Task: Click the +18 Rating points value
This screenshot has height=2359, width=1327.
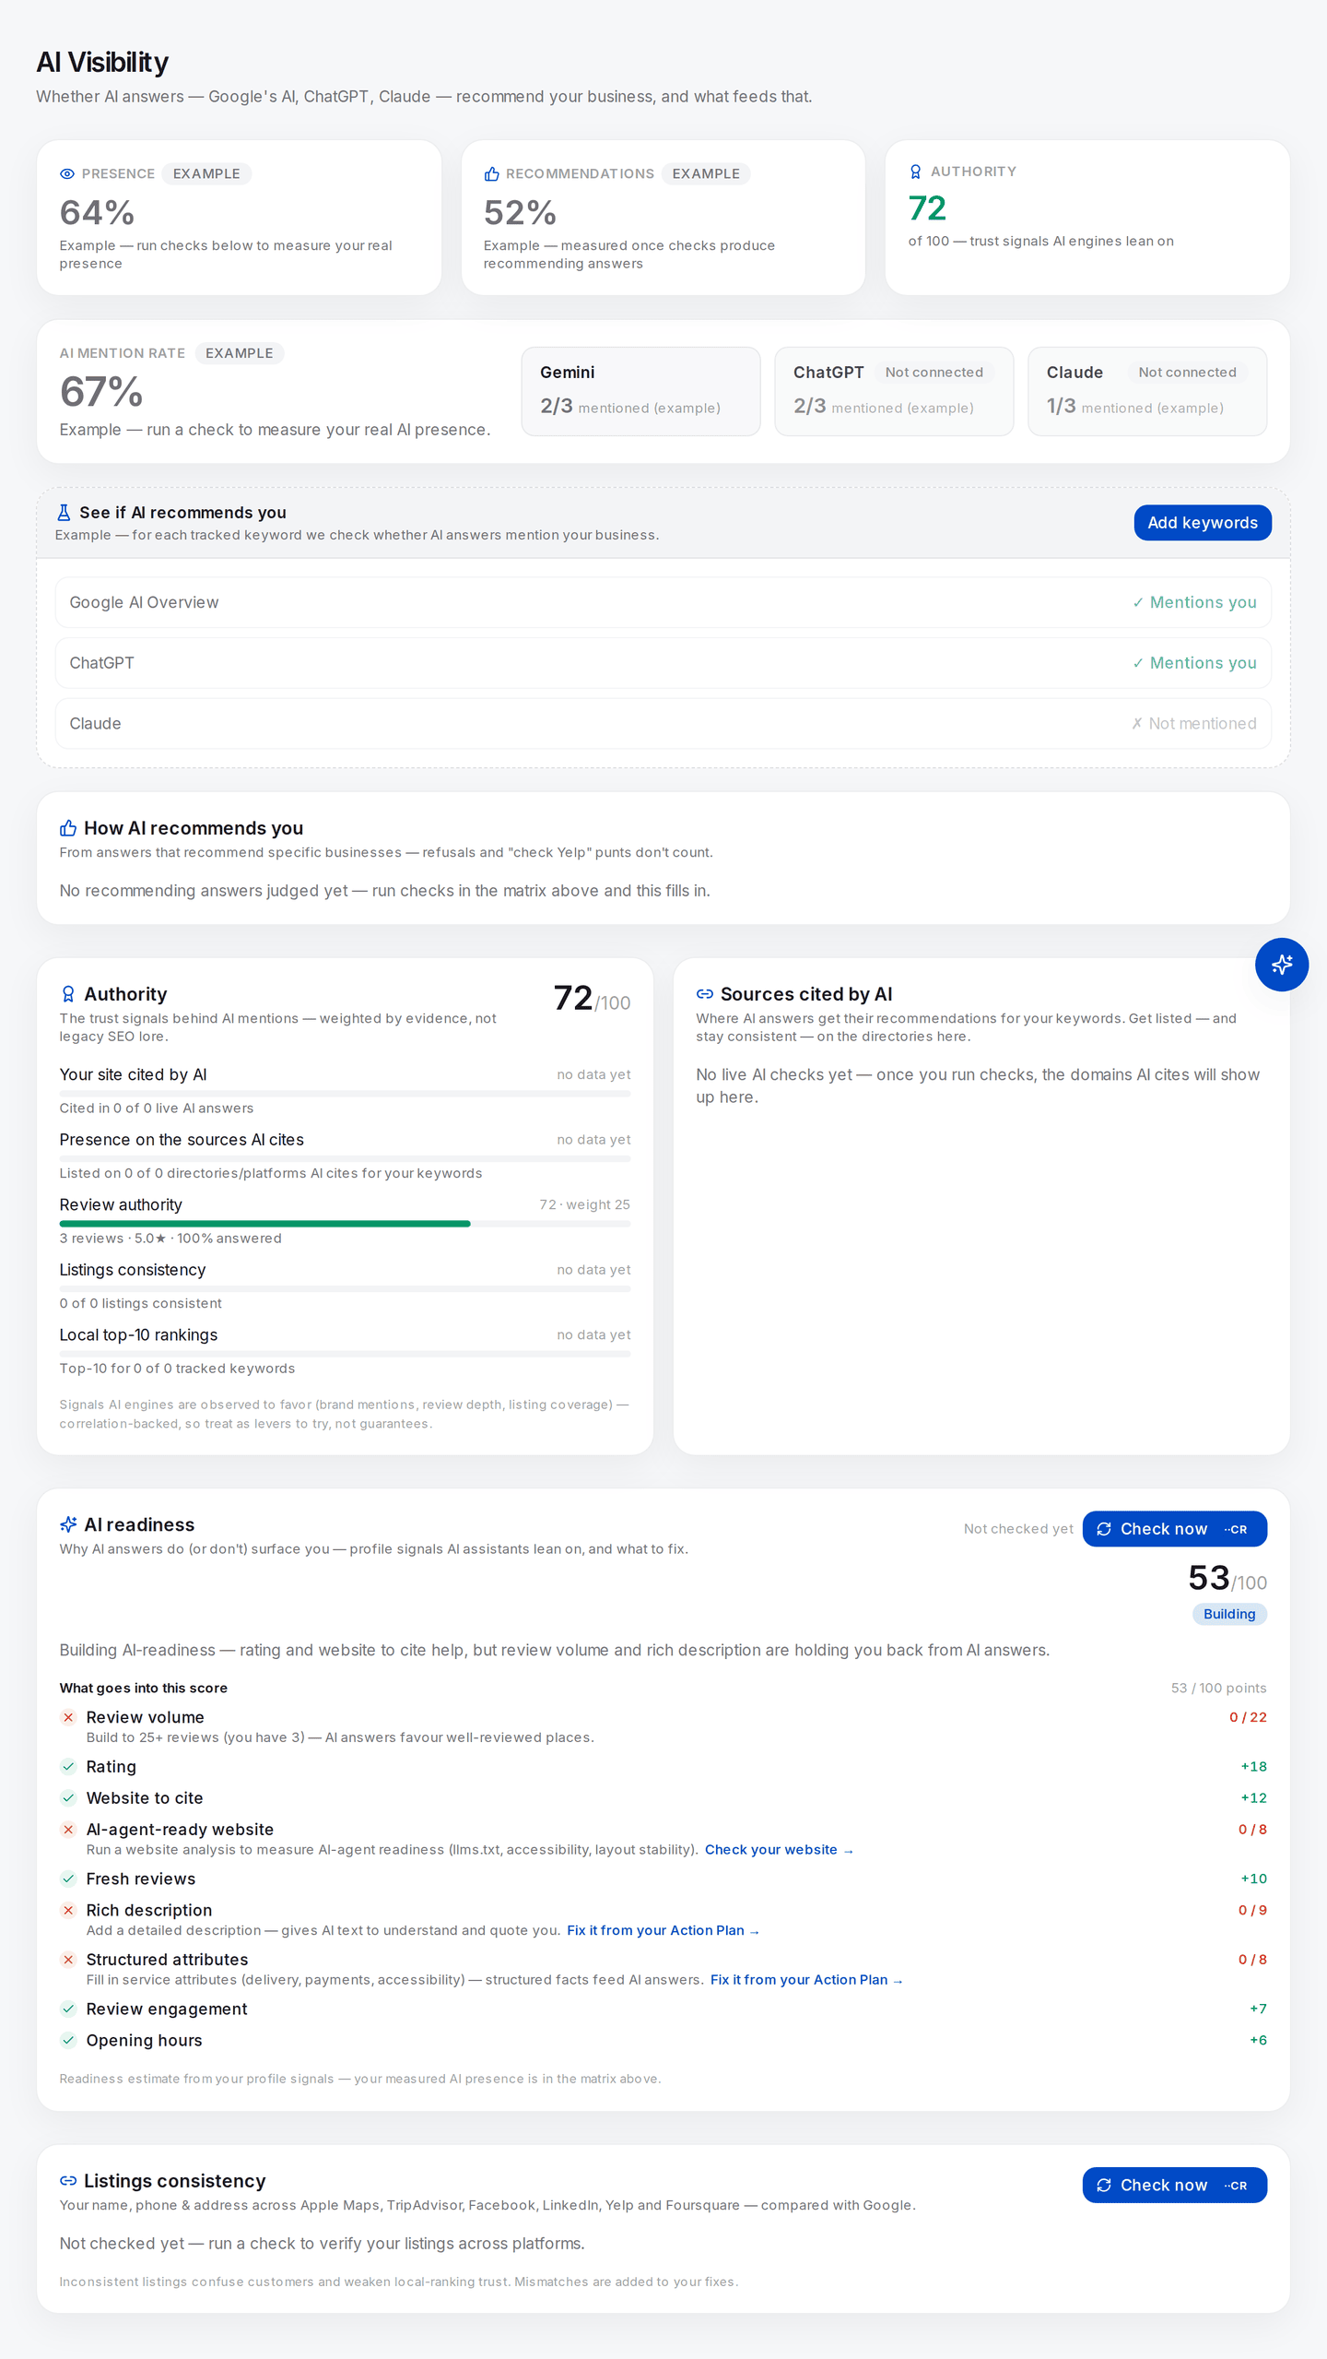Action: 1253,1766
